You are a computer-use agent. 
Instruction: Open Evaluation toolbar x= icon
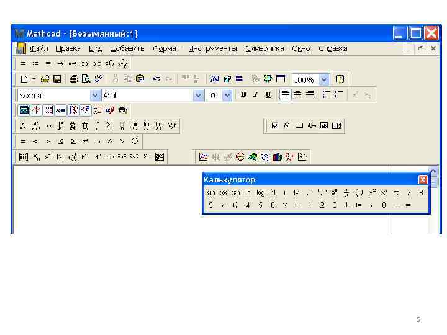61,110
